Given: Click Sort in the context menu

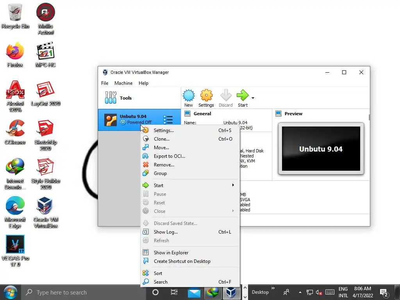Looking at the screenshot, I should pyautogui.click(x=190, y=273).
